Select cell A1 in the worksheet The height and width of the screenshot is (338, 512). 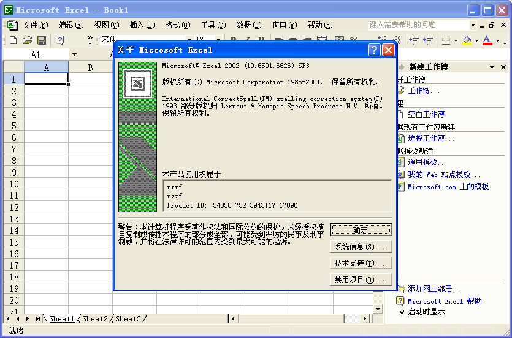pyautogui.click(x=47, y=79)
